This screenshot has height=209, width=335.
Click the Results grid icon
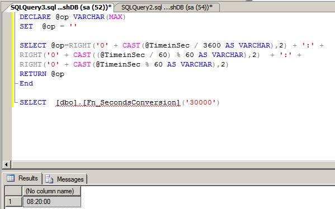coord(11,178)
